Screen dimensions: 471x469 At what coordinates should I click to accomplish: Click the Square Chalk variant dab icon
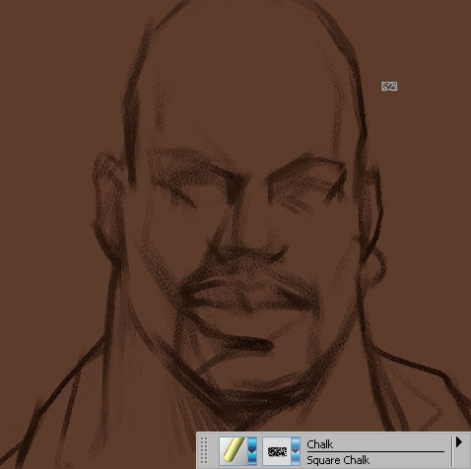(277, 450)
